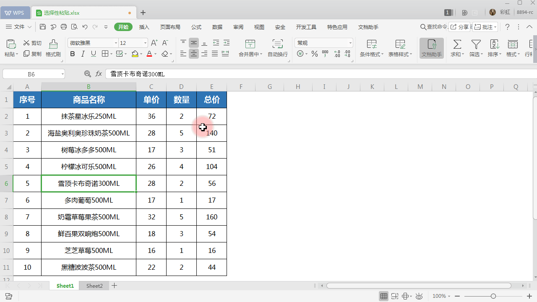Expand the number format 常规 dropdown
Screen dimensions: 537x302
pyautogui.click(x=350, y=42)
